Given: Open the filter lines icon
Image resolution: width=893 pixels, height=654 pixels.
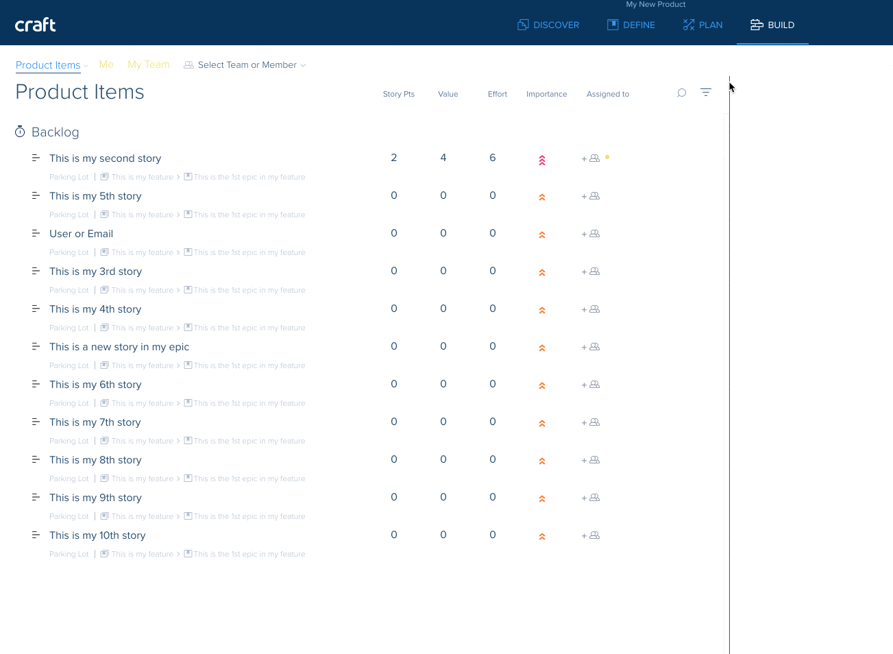Looking at the screenshot, I should pyautogui.click(x=706, y=93).
